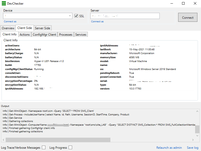Click the Relaunch as admin link

169,148
